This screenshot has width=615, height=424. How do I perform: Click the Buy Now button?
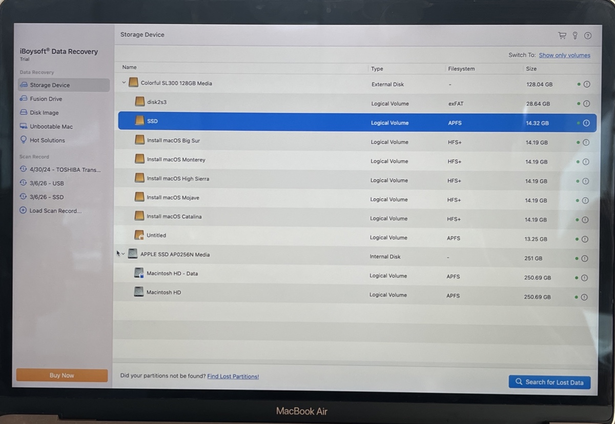61,375
